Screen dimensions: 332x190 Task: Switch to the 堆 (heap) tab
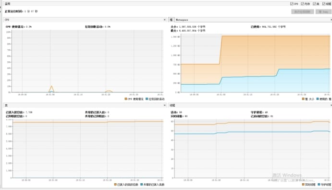(171, 20)
